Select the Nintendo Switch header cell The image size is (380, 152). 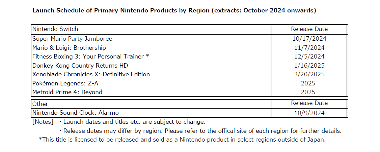[x=55, y=29]
